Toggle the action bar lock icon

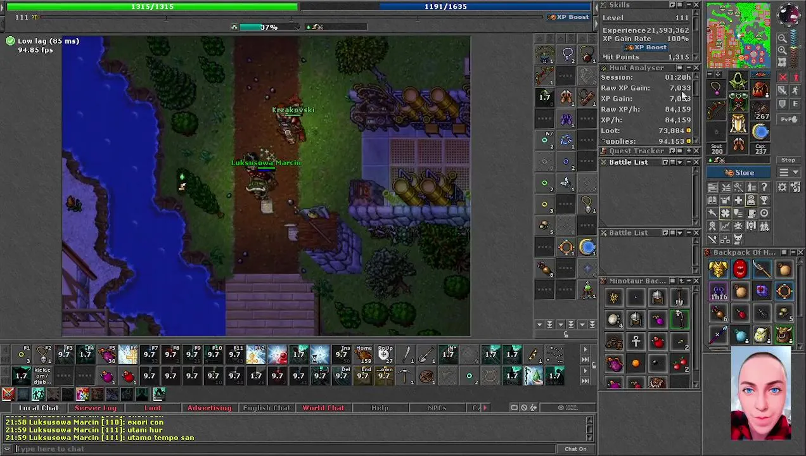[593, 366]
